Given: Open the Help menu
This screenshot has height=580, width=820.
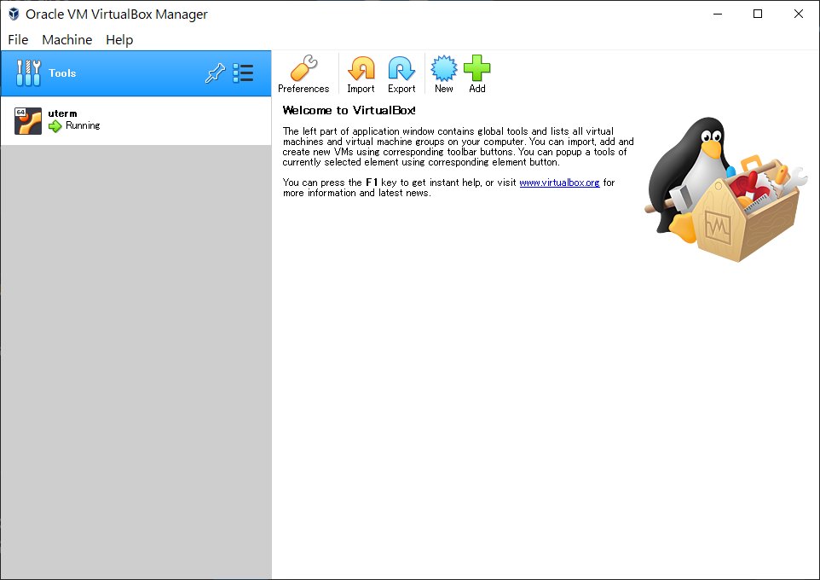Looking at the screenshot, I should (119, 40).
